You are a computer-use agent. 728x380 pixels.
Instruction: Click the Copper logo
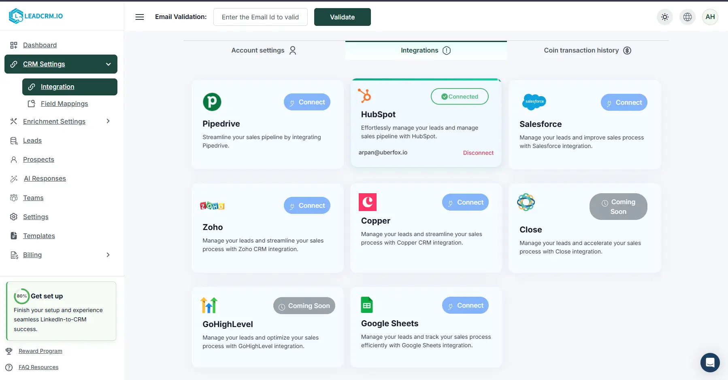pyautogui.click(x=368, y=202)
